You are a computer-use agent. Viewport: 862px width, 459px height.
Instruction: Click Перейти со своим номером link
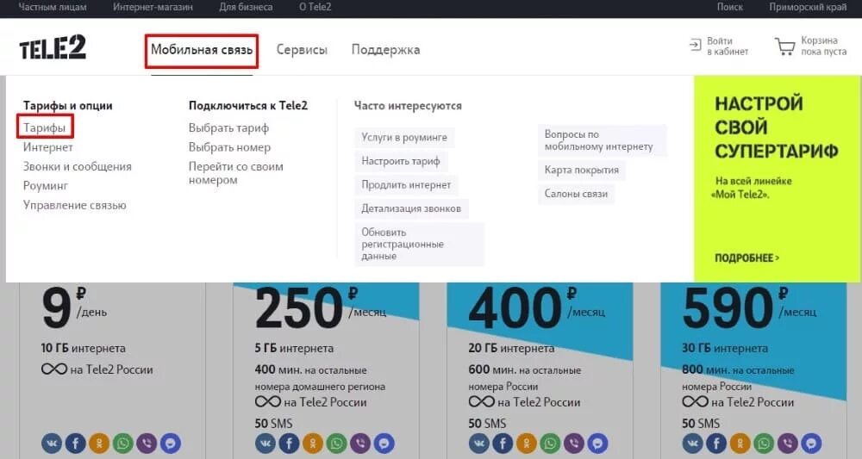236,173
